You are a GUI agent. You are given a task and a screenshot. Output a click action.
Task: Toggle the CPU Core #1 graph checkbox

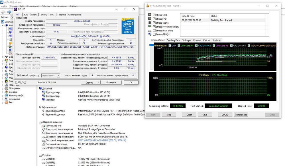tap(179, 45)
